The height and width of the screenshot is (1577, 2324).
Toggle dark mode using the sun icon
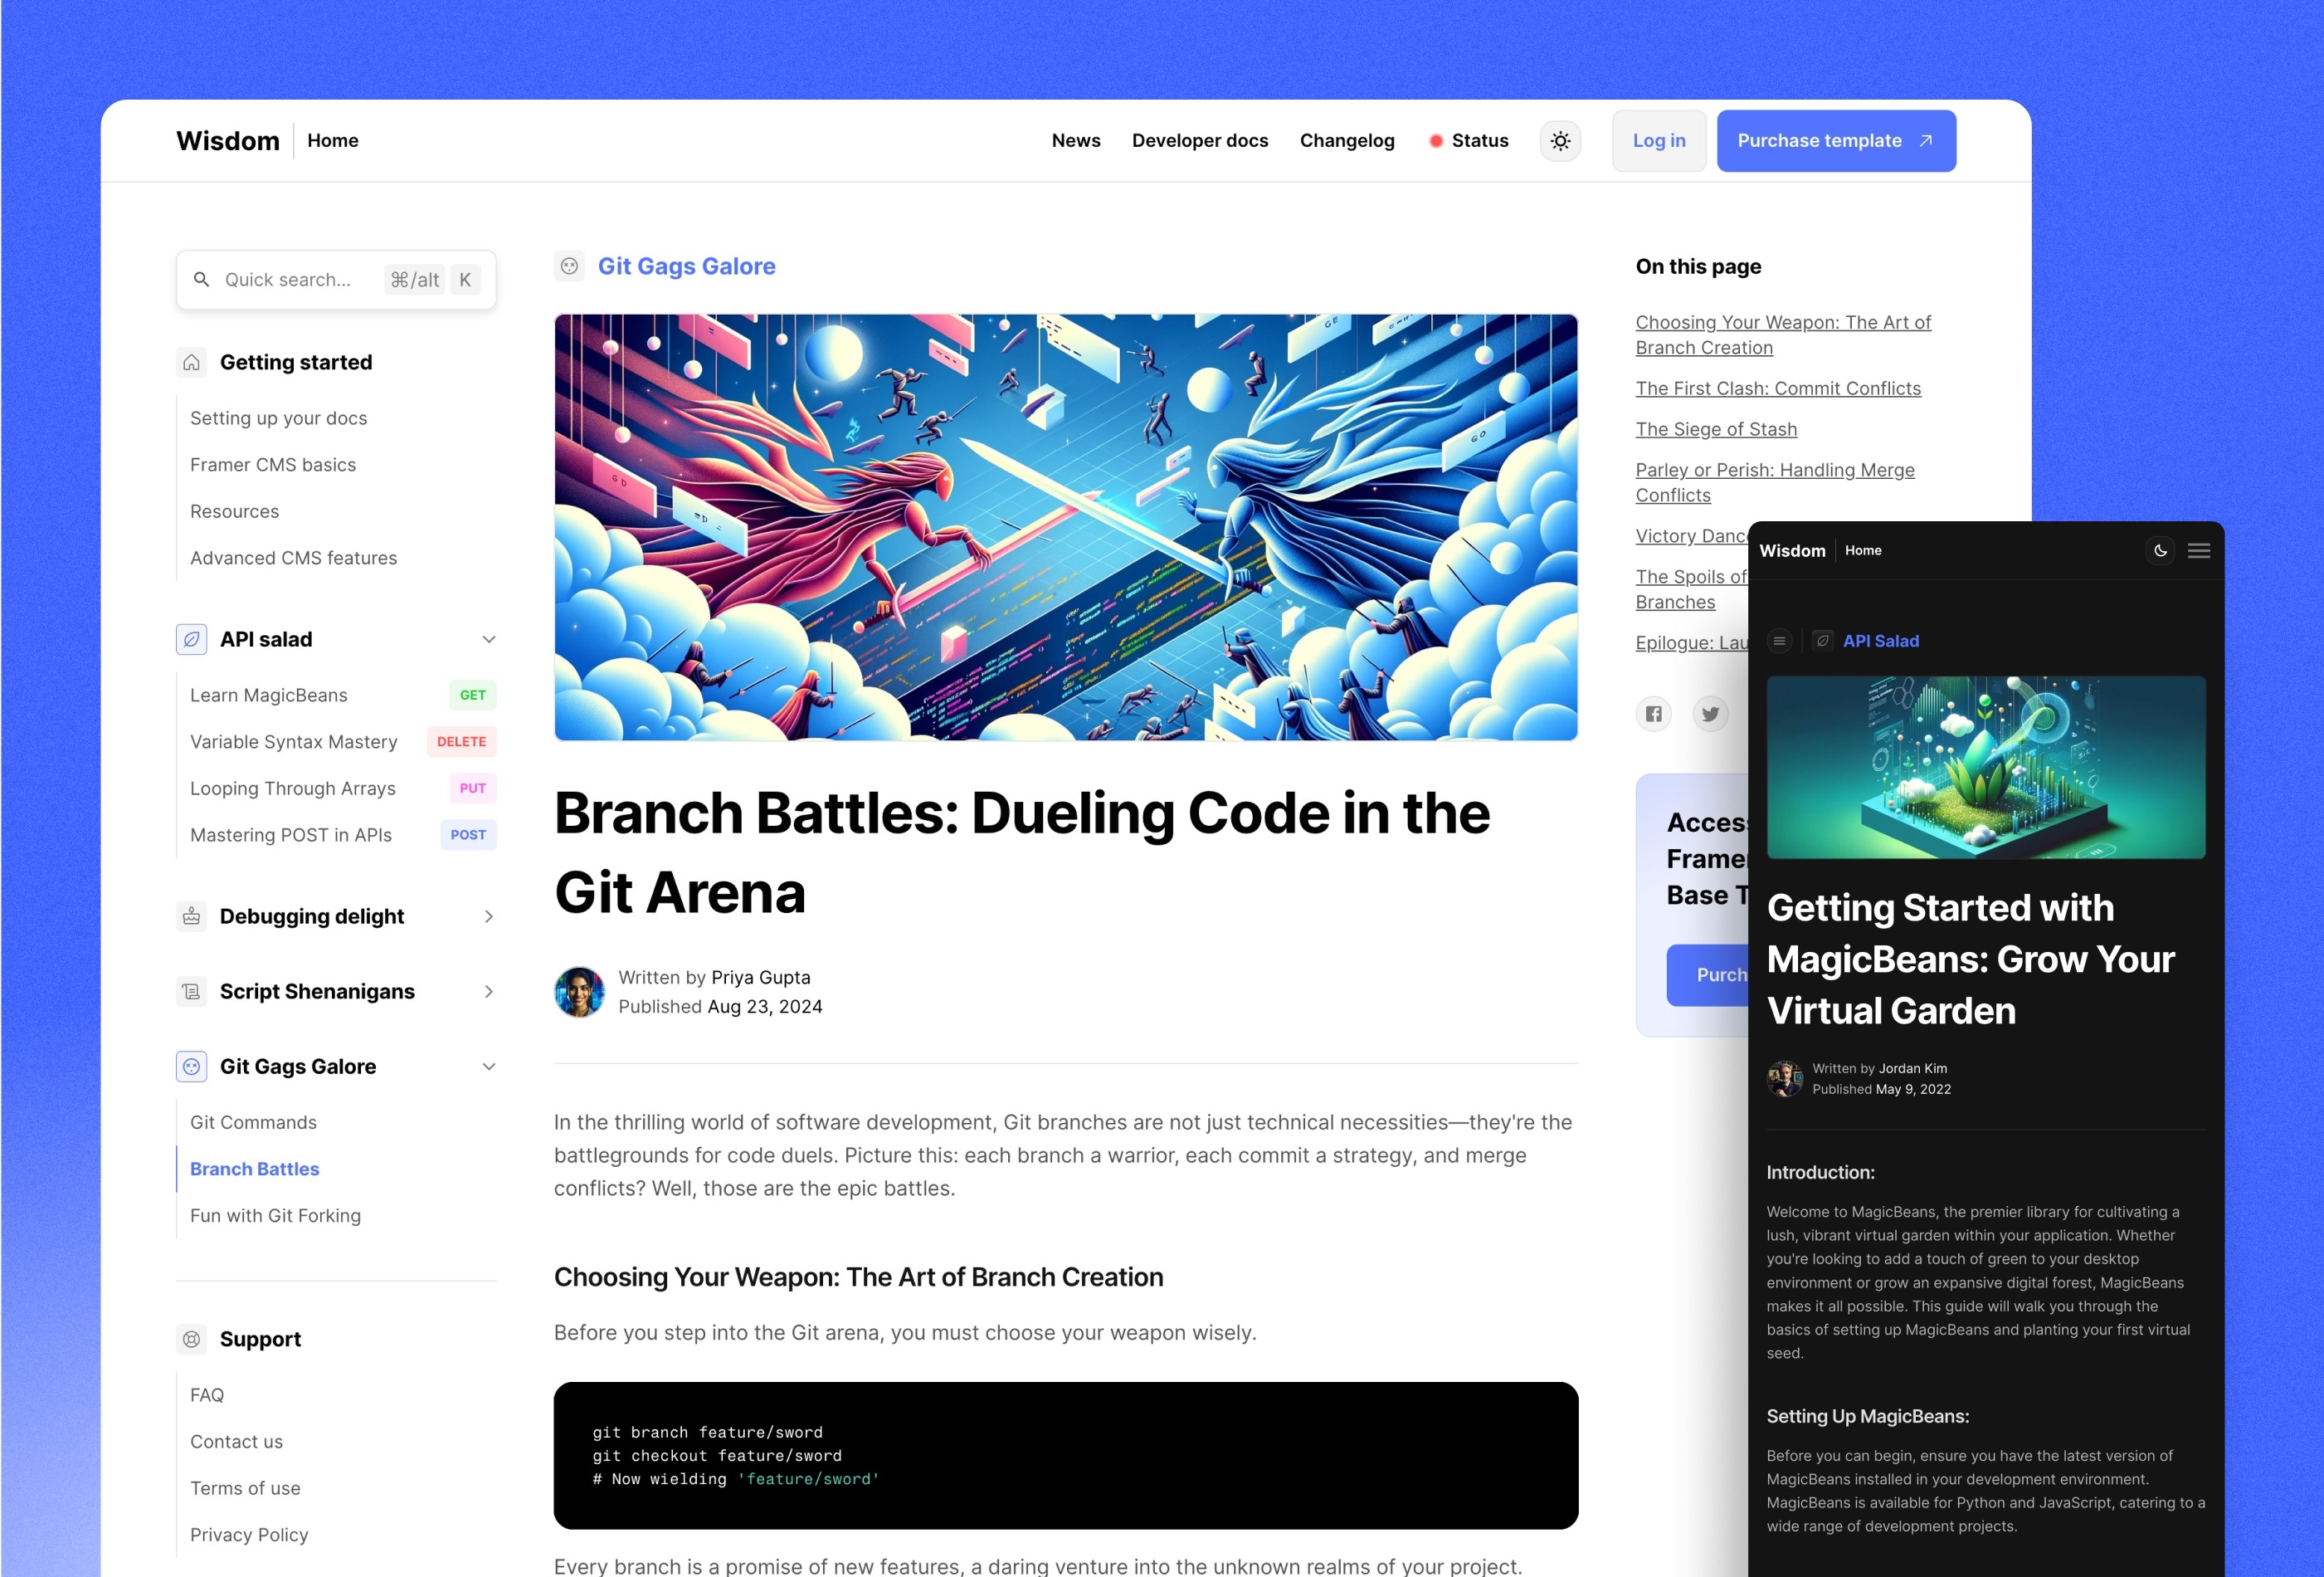(x=1561, y=141)
